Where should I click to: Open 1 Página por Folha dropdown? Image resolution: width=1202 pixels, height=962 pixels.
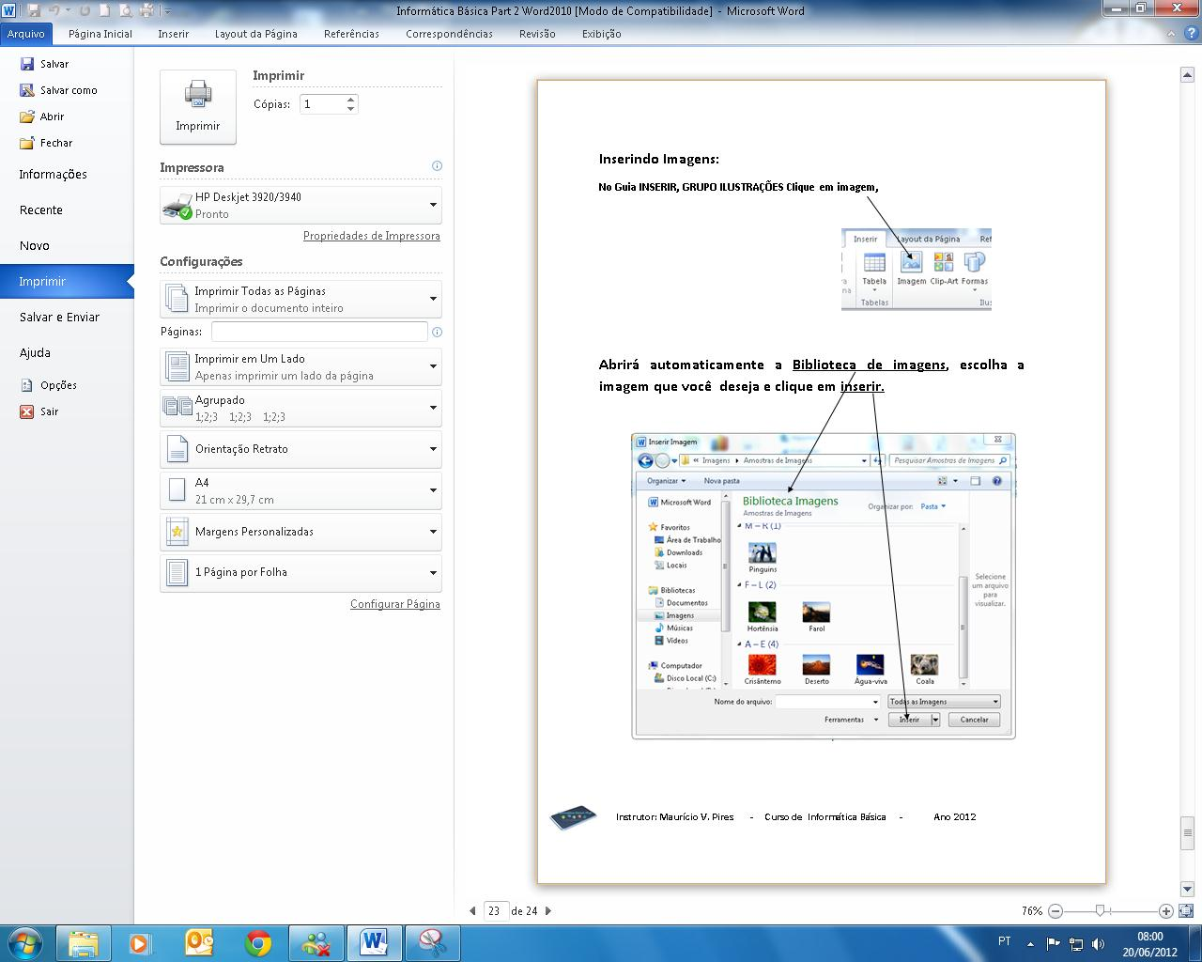pos(301,572)
